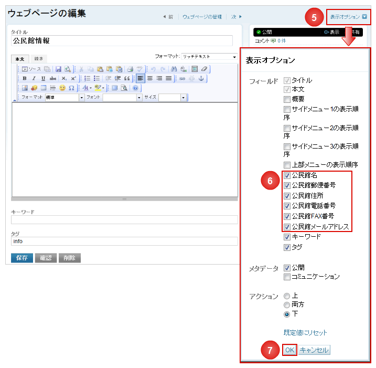The width and height of the screenshot is (376, 368).
Task: Click the Blockquote icon
Action: (127, 79)
